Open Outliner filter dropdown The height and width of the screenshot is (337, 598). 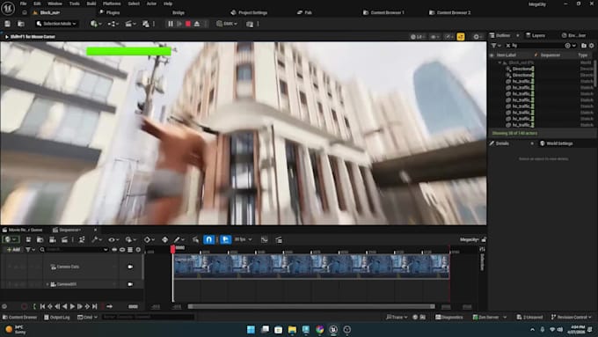pos(496,46)
